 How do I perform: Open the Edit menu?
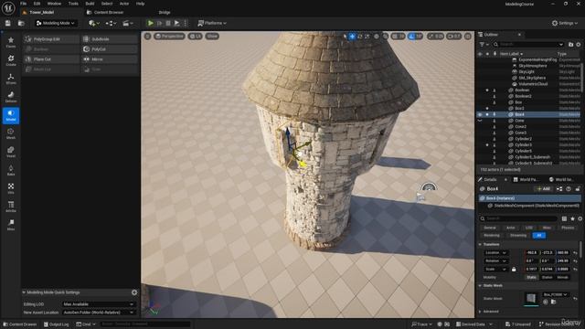coord(37,4)
